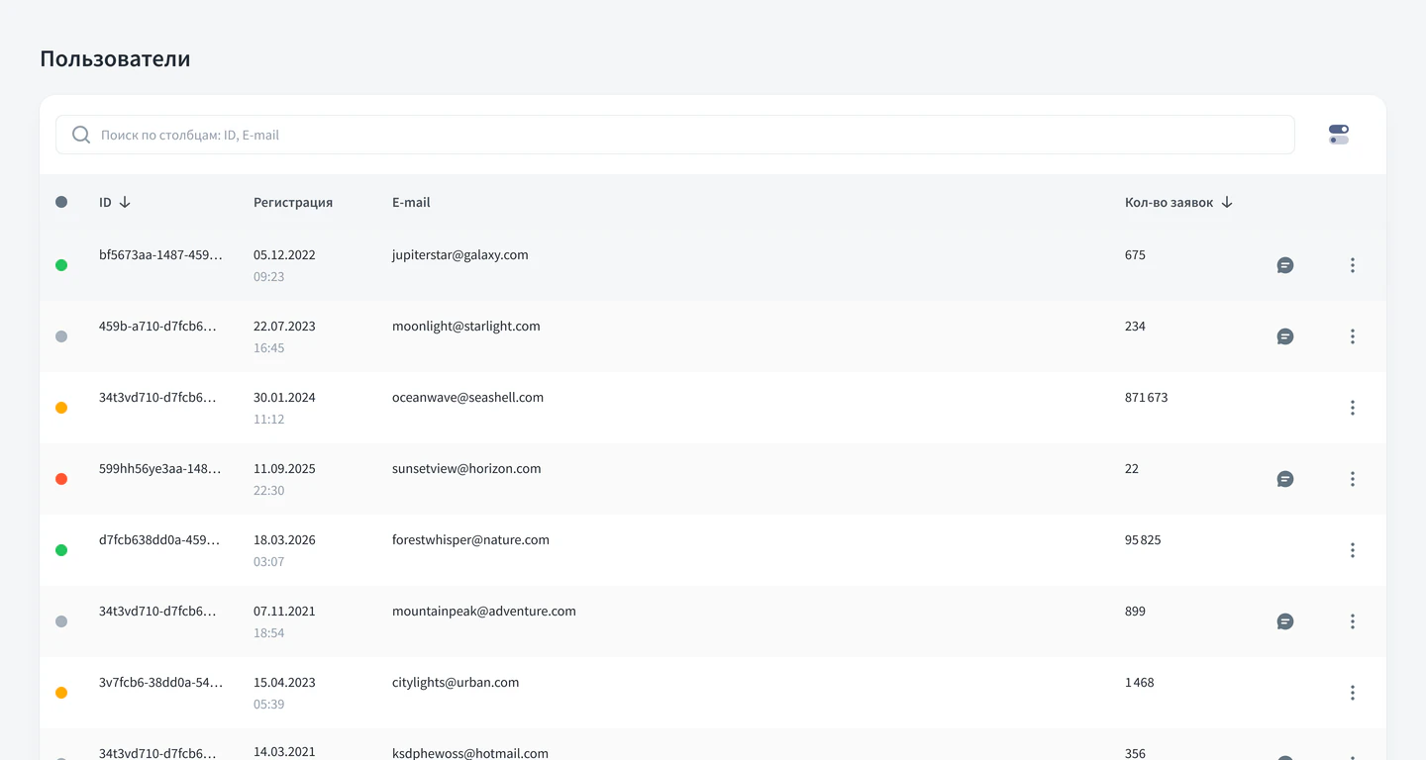Click green status dot for jupiterstar@galaxy.com
Image resolution: width=1426 pixels, height=760 pixels.
[x=61, y=265]
